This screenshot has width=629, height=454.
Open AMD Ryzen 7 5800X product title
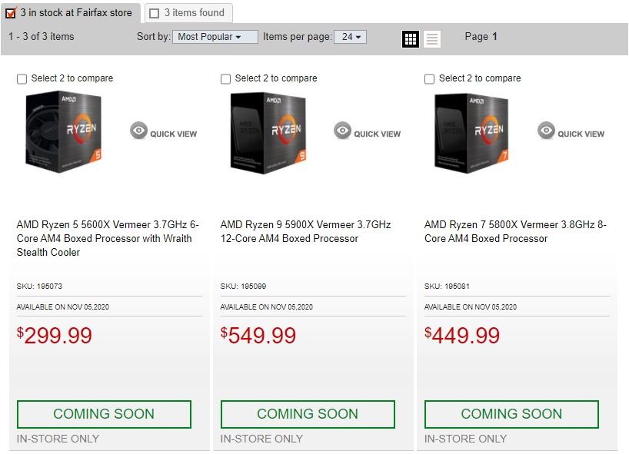click(x=515, y=231)
